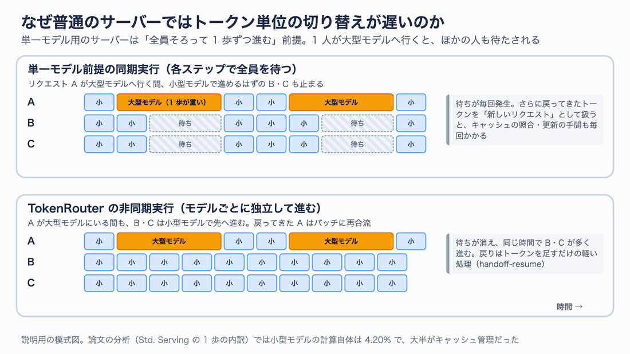
Task: Click the first 待ち block in sync row C
Action: [x=185, y=144]
